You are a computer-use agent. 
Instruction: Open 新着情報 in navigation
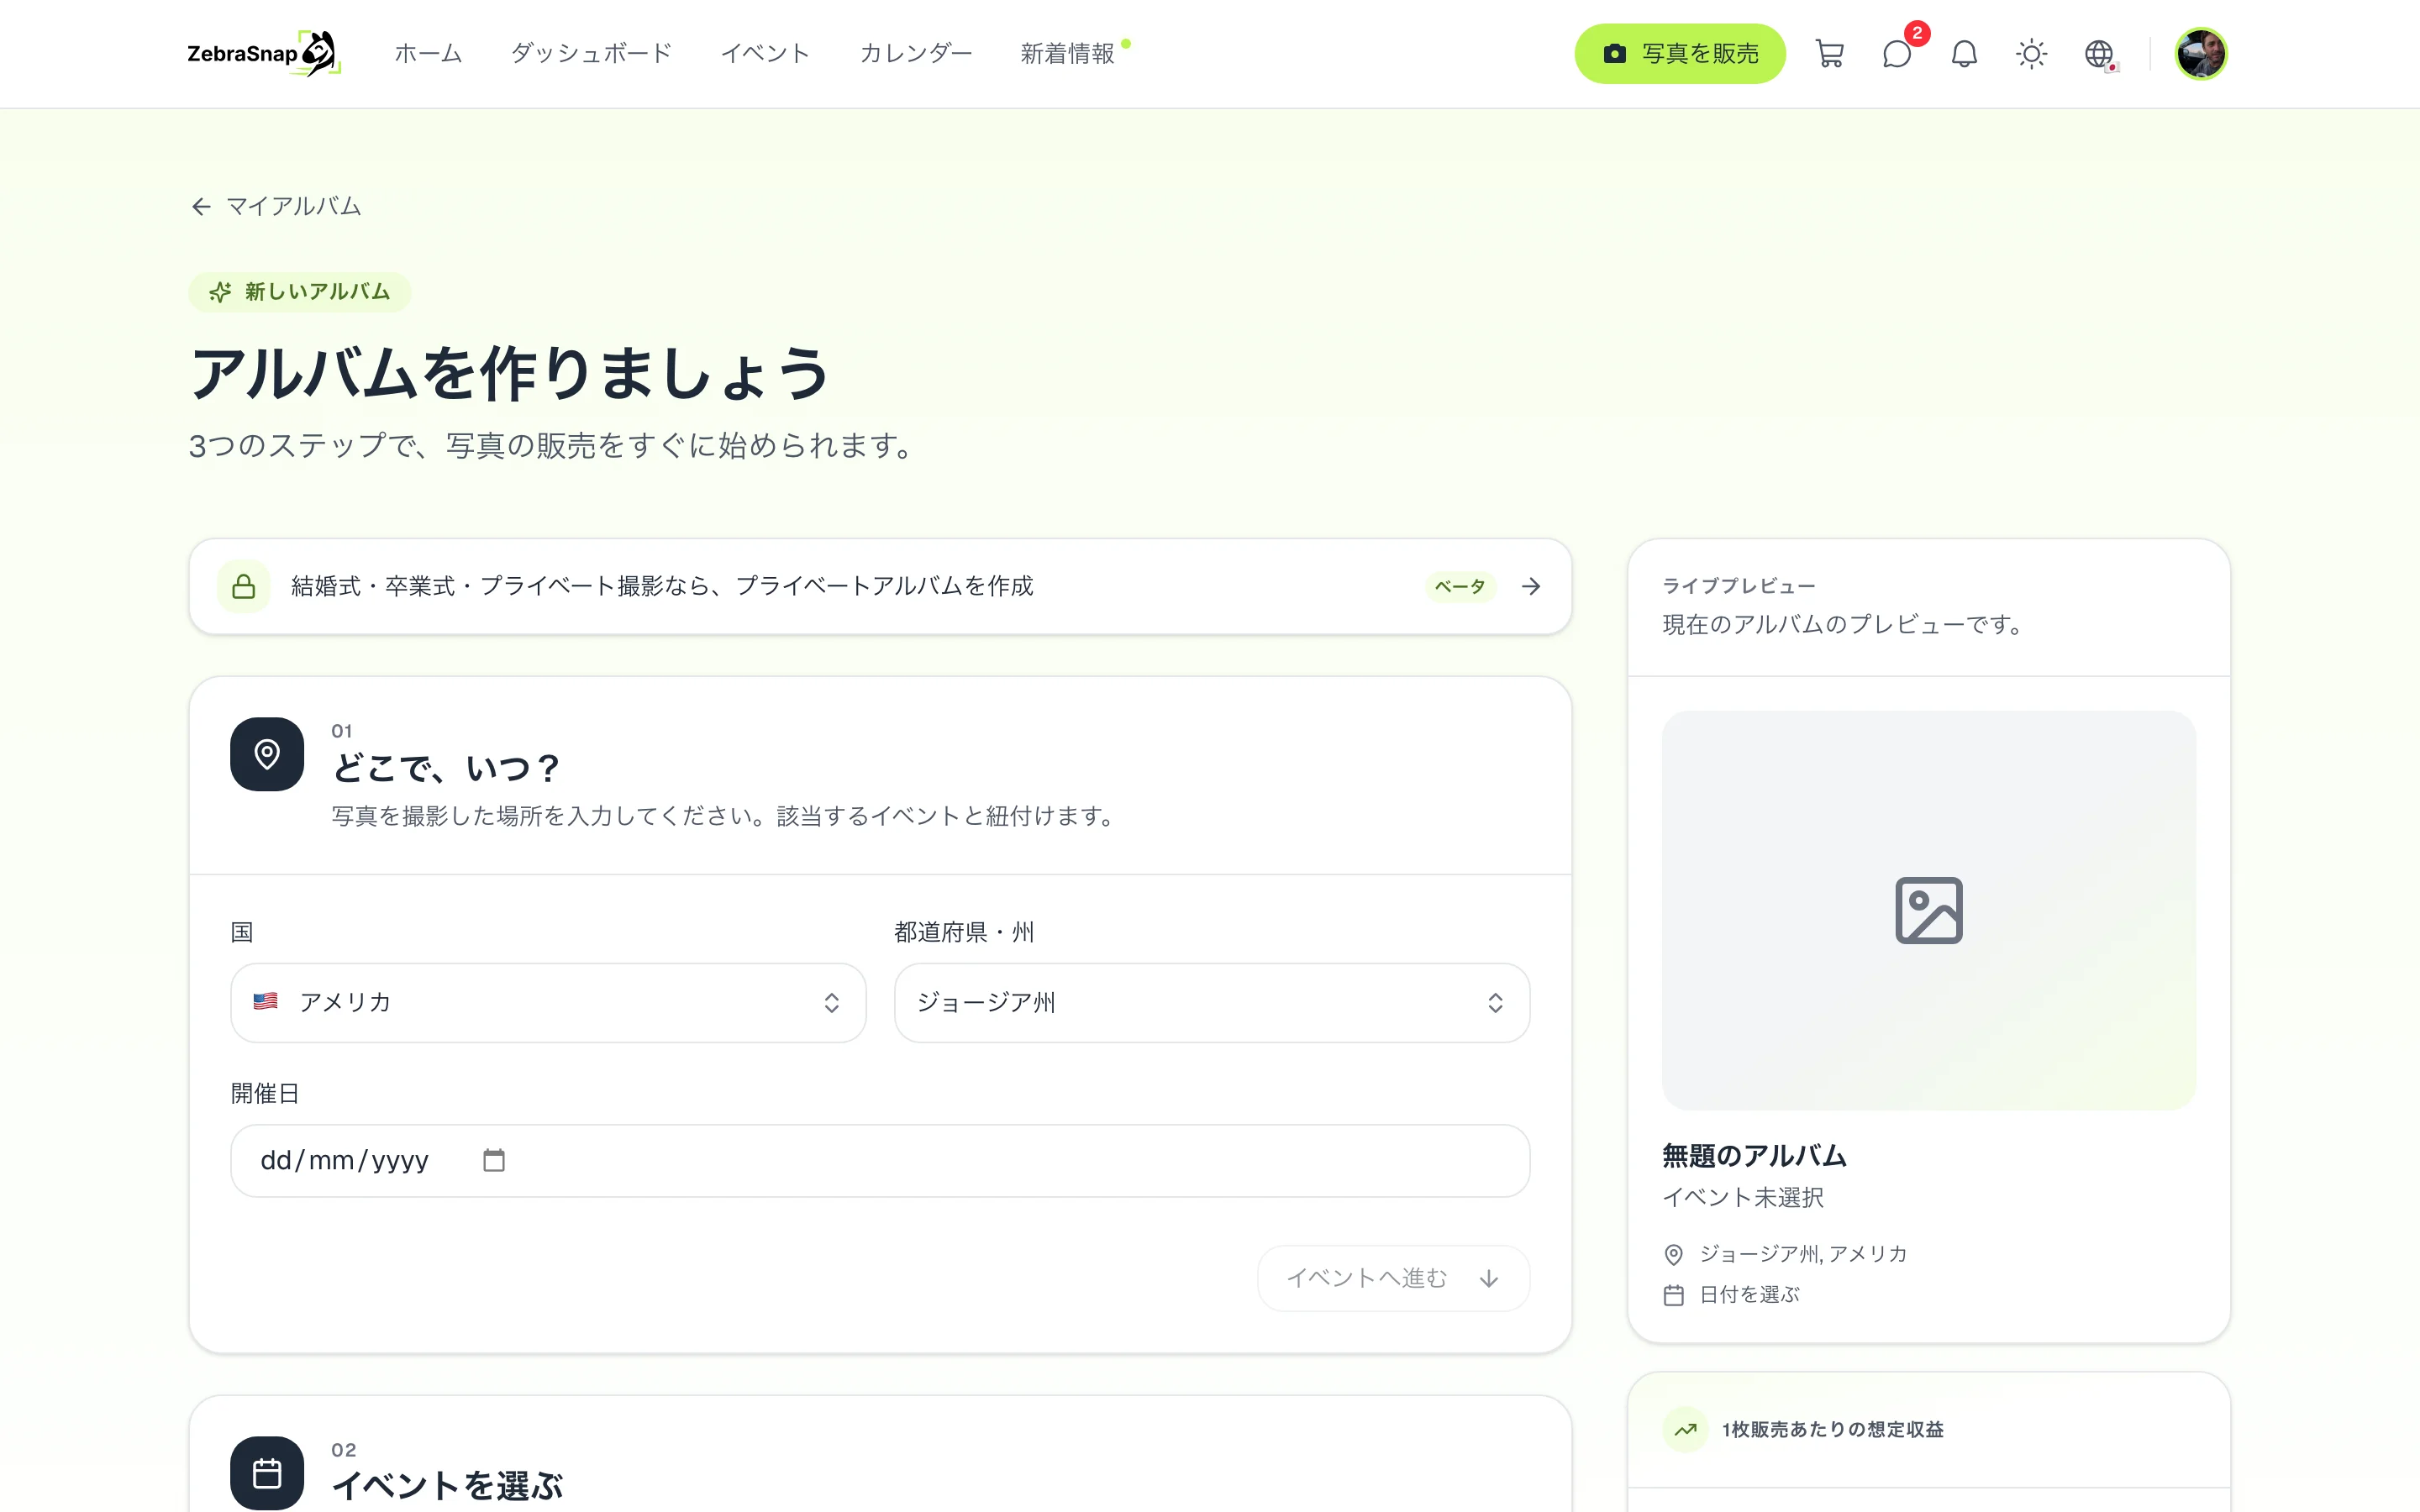(1067, 53)
